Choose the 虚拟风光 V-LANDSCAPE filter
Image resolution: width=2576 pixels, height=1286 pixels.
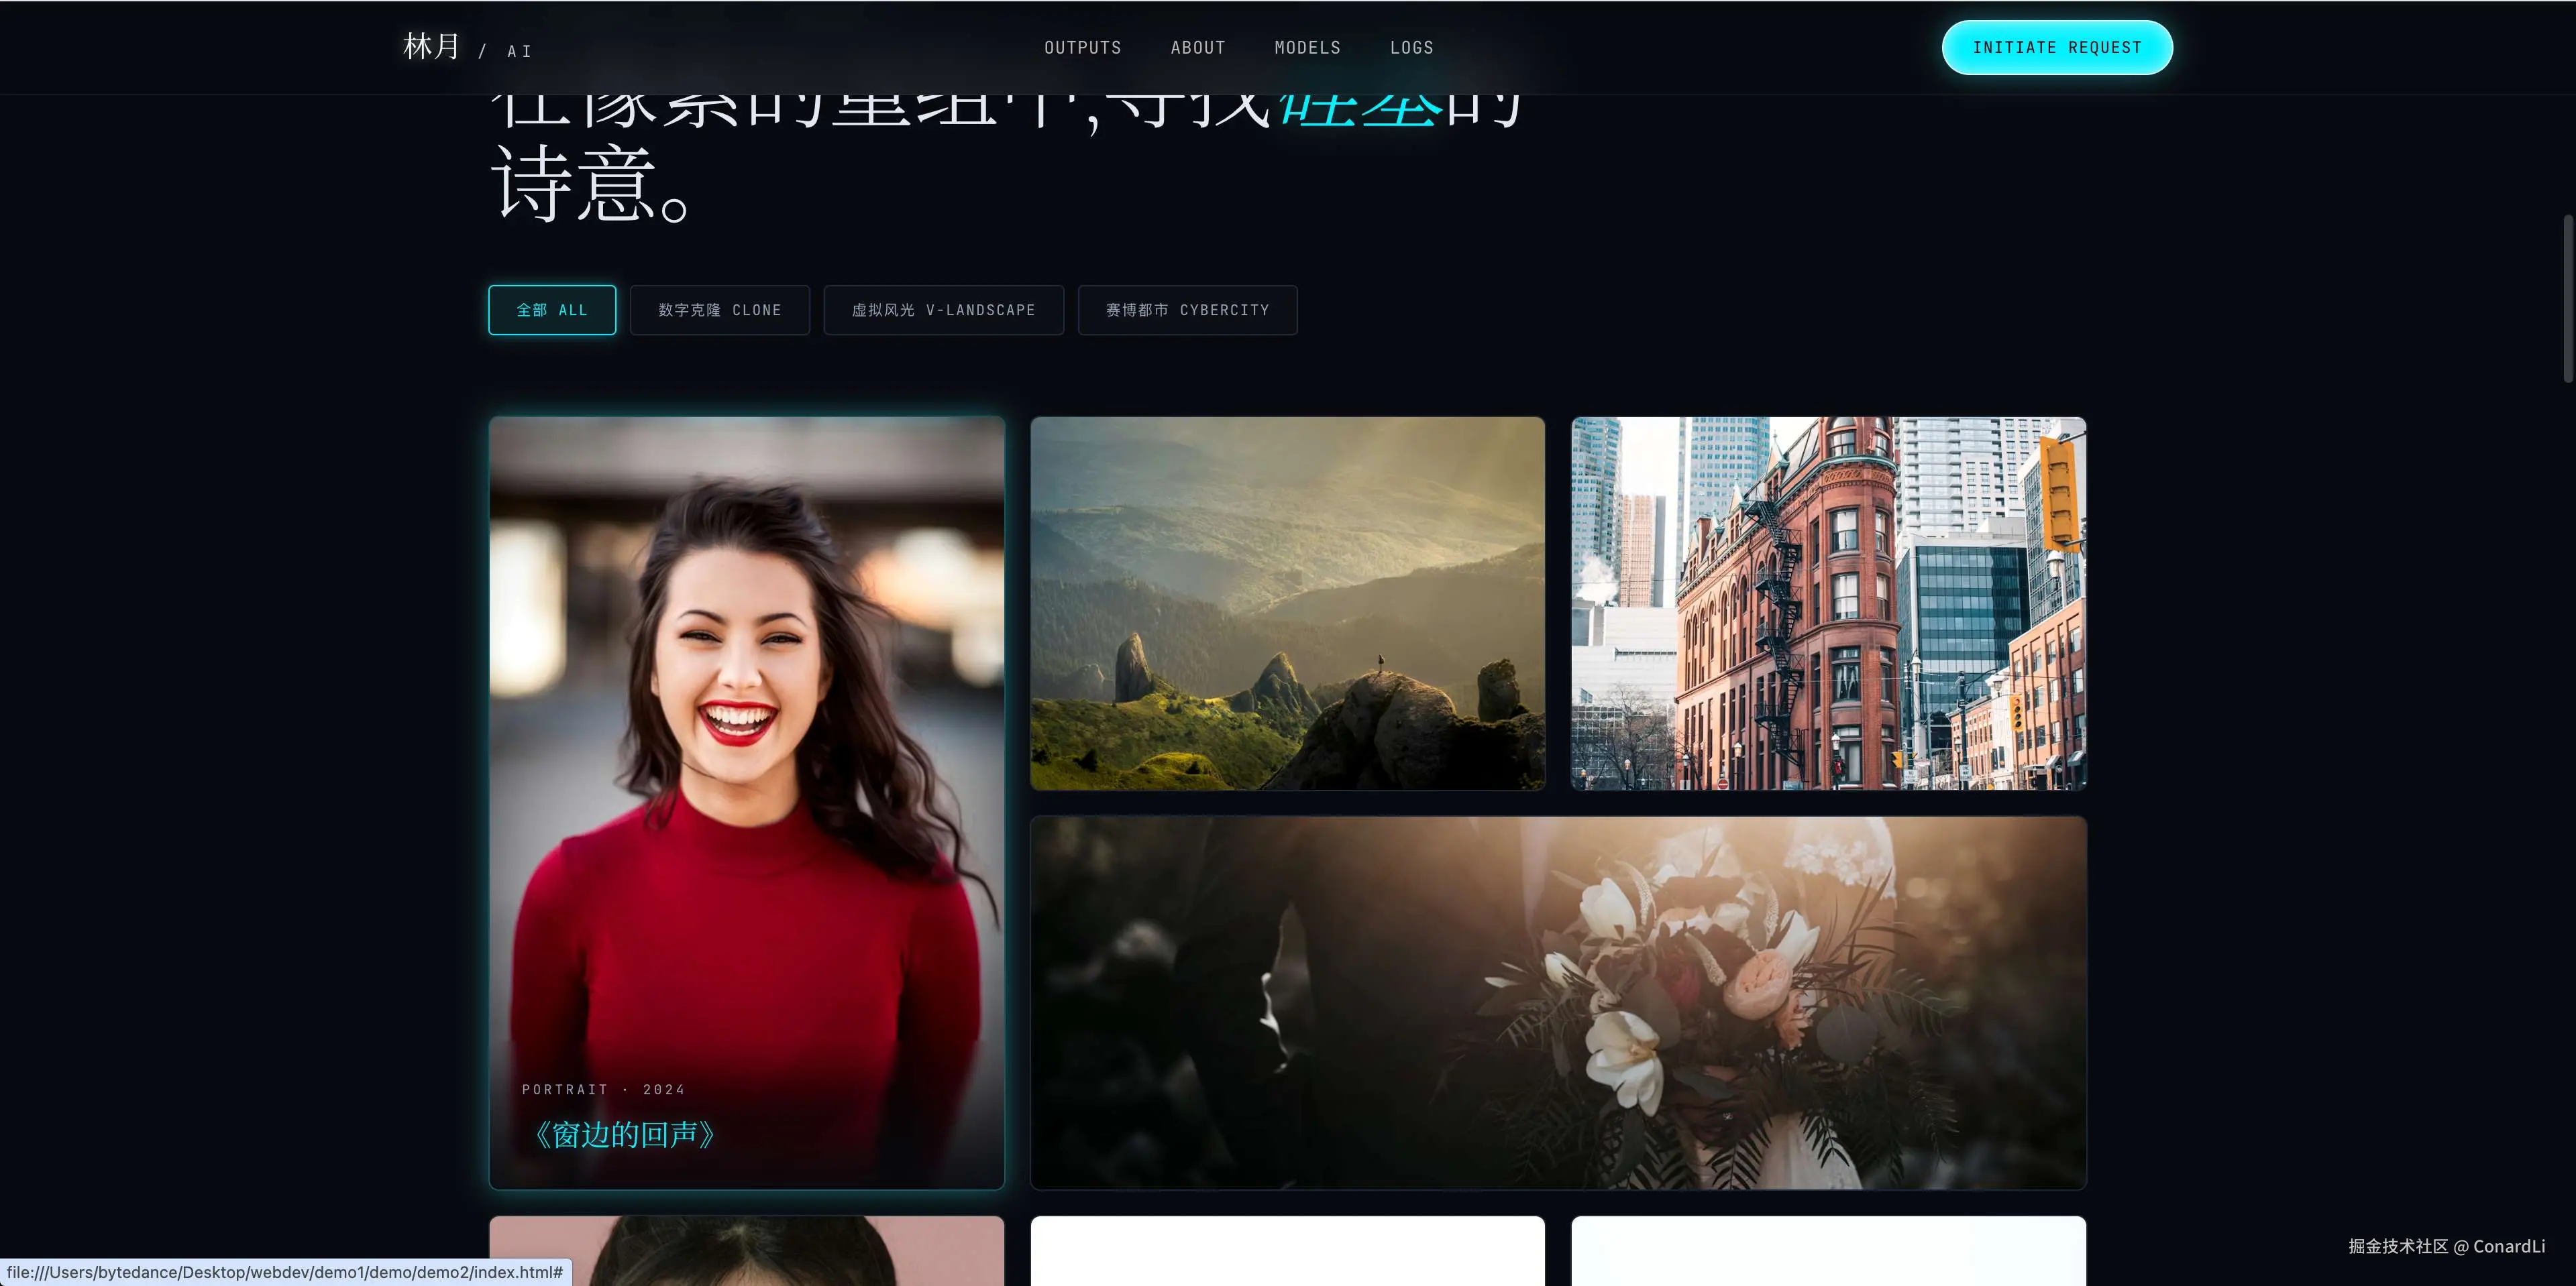(943, 310)
